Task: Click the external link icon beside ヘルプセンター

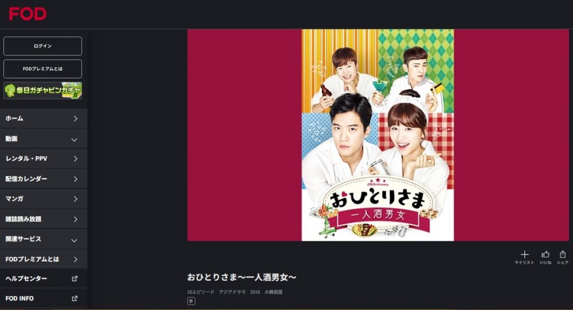Action: click(74, 279)
